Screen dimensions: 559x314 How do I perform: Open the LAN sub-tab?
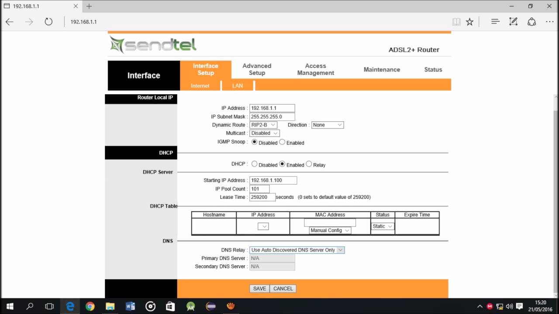238,85
